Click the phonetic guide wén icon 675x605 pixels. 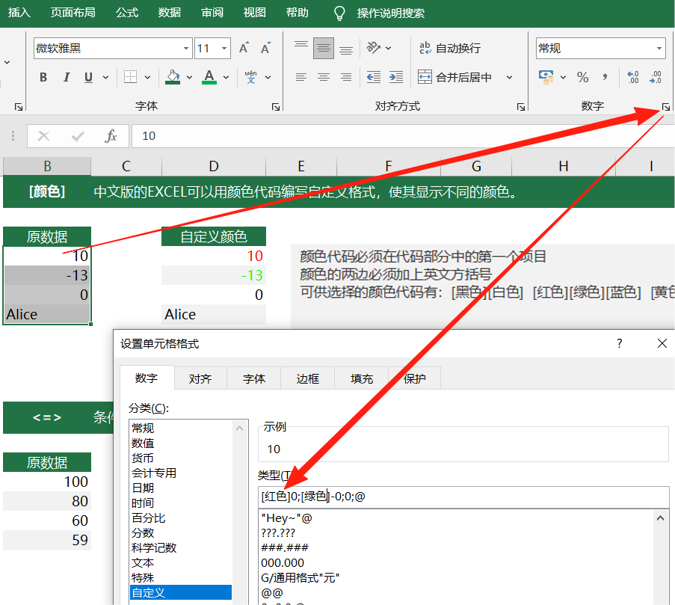[250, 77]
